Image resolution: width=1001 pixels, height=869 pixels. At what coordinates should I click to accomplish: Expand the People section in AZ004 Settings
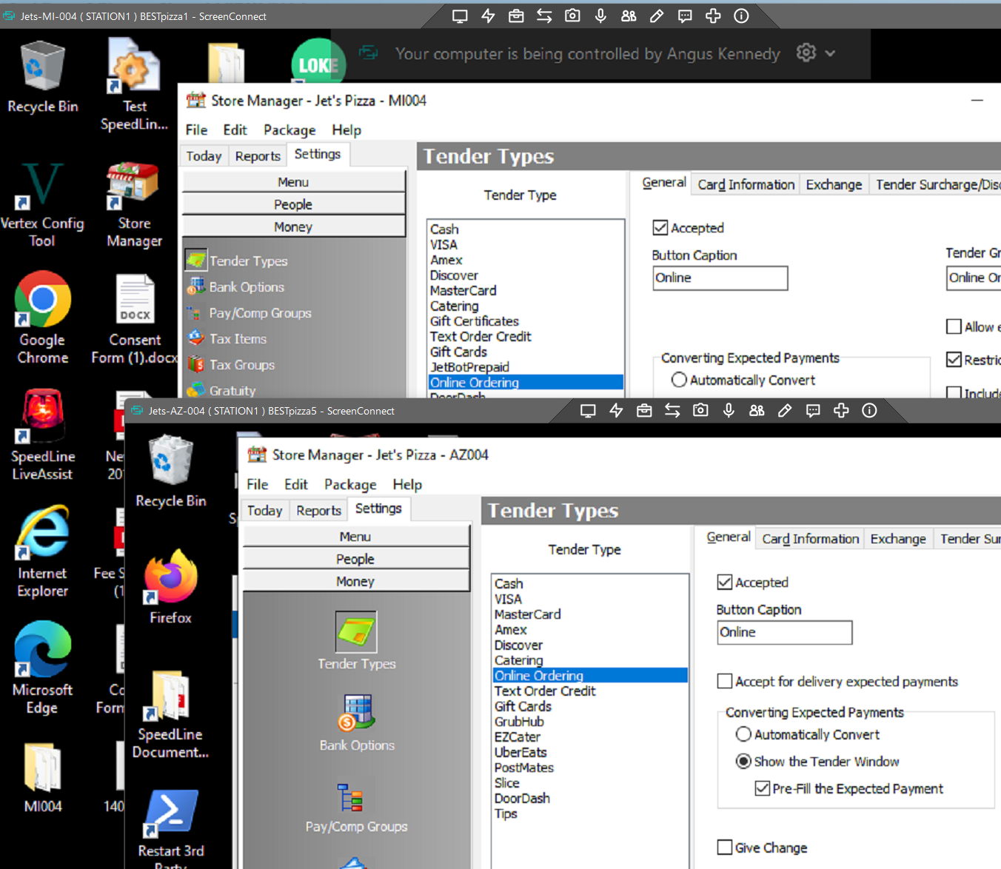[355, 559]
